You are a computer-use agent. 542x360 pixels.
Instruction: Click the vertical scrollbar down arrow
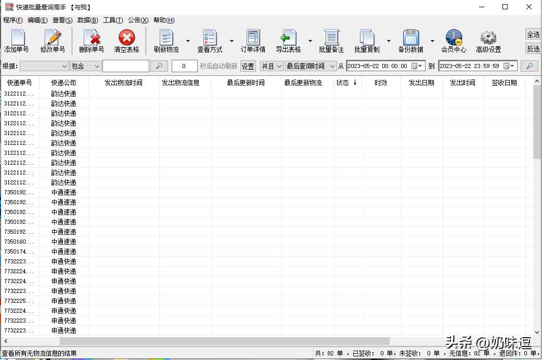point(537,332)
